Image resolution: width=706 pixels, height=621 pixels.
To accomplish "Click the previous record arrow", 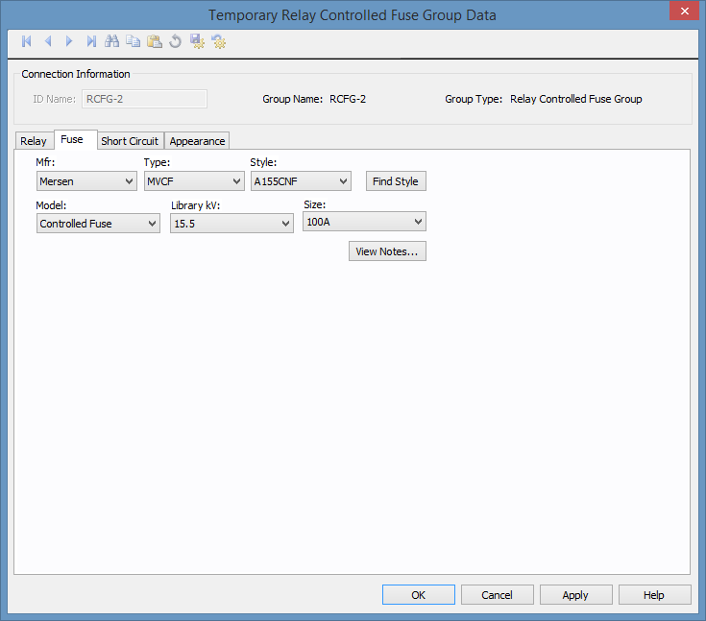I will pyautogui.click(x=48, y=41).
